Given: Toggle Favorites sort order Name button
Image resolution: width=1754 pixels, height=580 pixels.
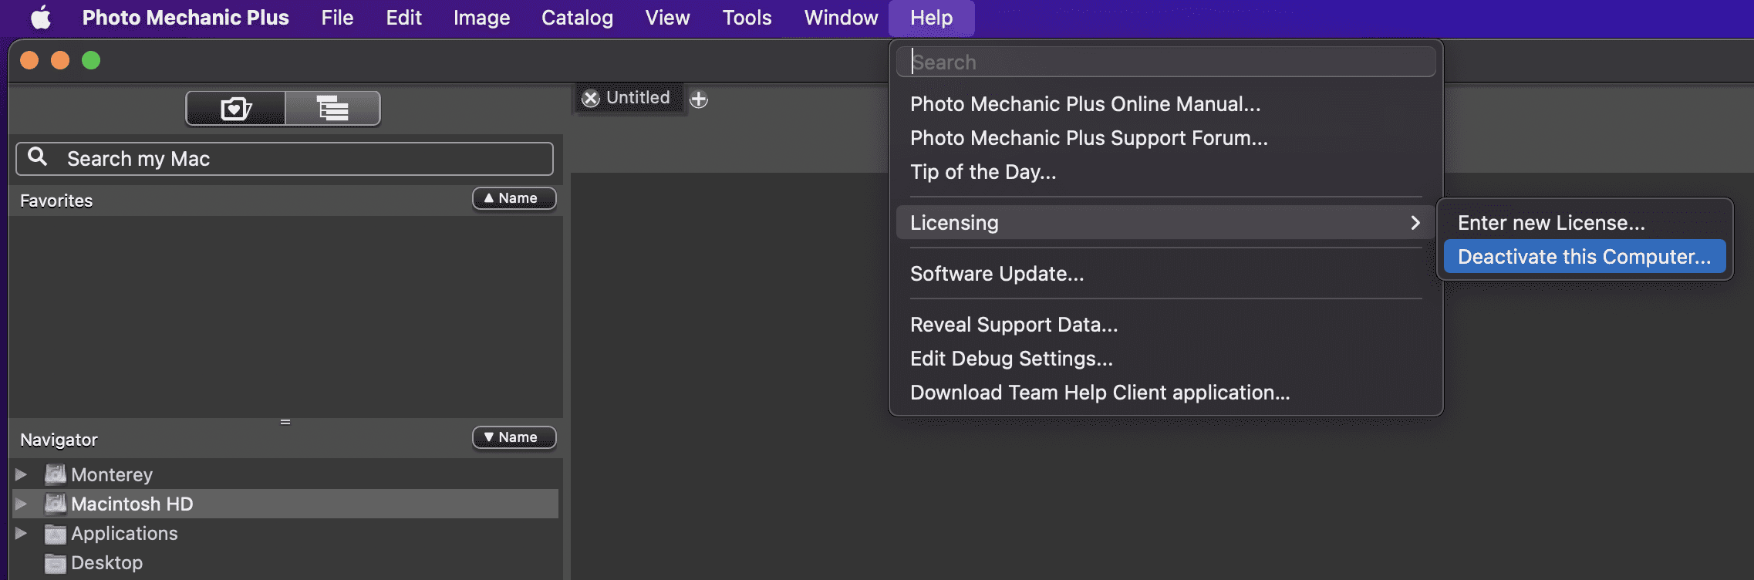Looking at the screenshot, I should [x=514, y=199].
